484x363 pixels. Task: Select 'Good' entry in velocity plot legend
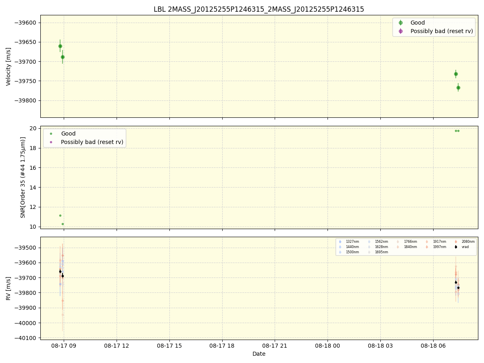(x=417, y=23)
